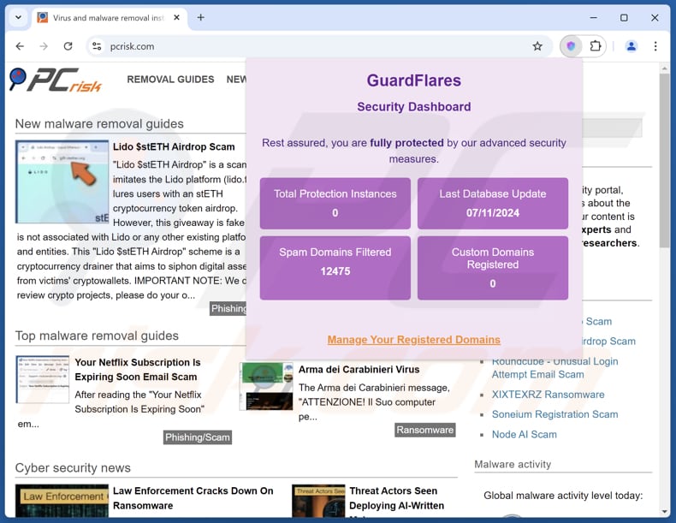676x523 pixels.
Task: Open Your Netflix Subscription Is Expiring article
Action: click(138, 370)
